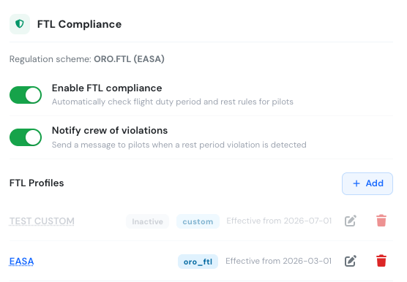This screenshot has height=282, width=407.
Task: Delete the TEST CUSTOM profile
Action: 381,221
